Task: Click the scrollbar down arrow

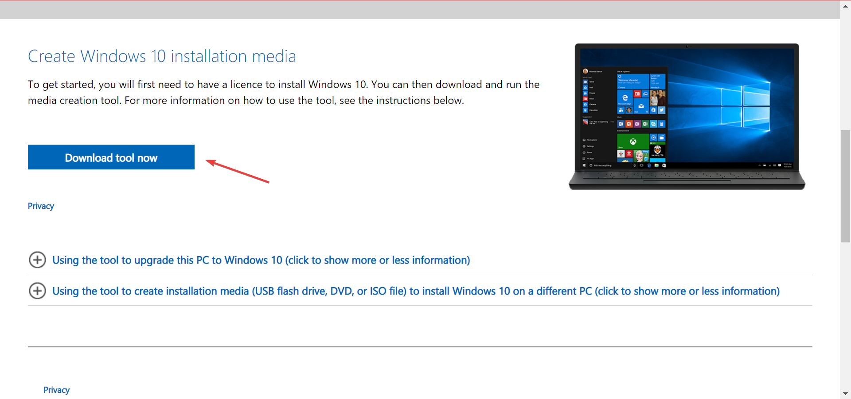Action: click(x=845, y=393)
